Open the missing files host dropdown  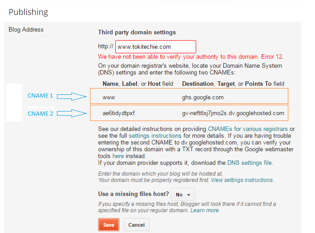click(x=183, y=195)
